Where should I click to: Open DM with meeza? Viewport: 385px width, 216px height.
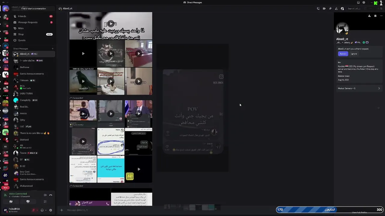pyautogui.click(x=33, y=113)
